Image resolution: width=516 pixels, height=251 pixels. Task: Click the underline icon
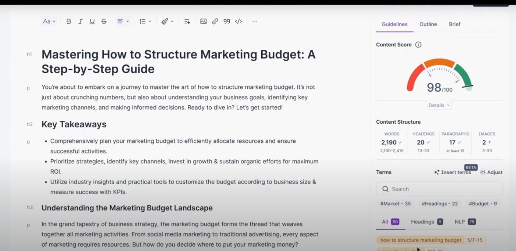click(x=92, y=21)
